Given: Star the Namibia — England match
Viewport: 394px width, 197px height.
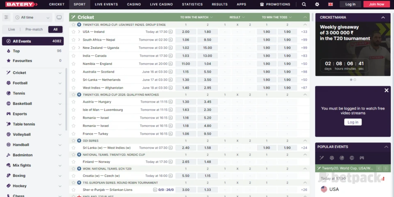Looking at the screenshot, I should [x=73, y=64].
